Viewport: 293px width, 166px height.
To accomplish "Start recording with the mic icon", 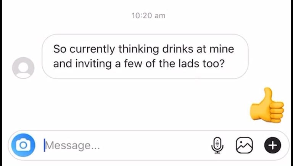I will point(217,145).
